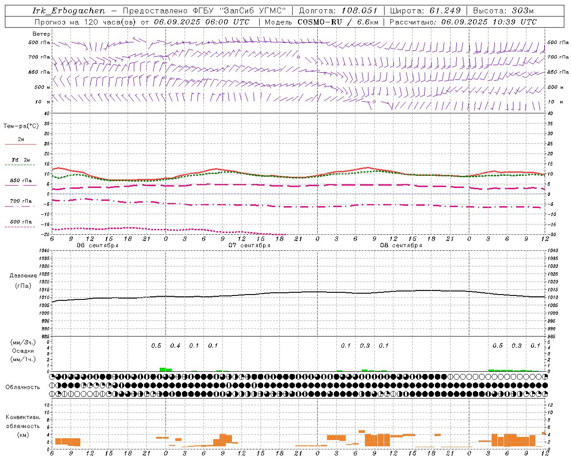Viewport: 571px width, 457px height.
Task: Select the Высота: 303м field
Action: coord(503,11)
